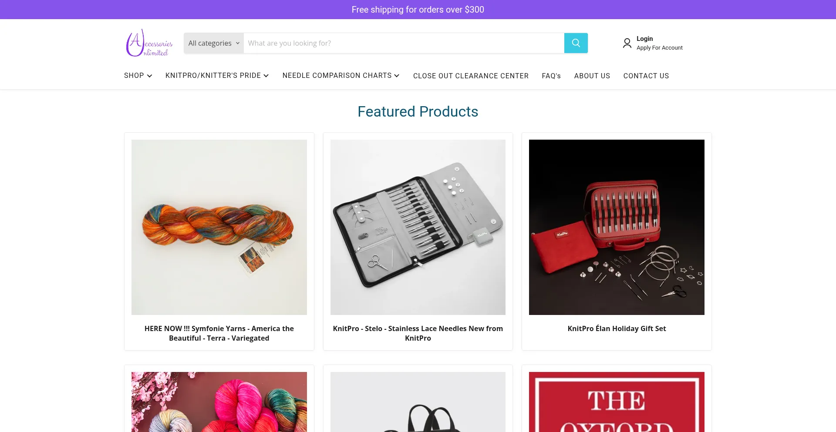Click the Login link
The height and width of the screenshot is (432, 836).
coord(644,38)
